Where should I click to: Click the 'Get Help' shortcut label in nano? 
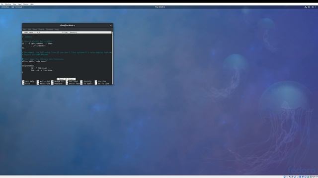[30, 81]
